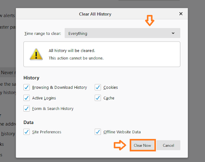The width and height of the screenshot is (205, 162).
Task: Click the 'Time range to clear:' label
Action: point(43,34)
